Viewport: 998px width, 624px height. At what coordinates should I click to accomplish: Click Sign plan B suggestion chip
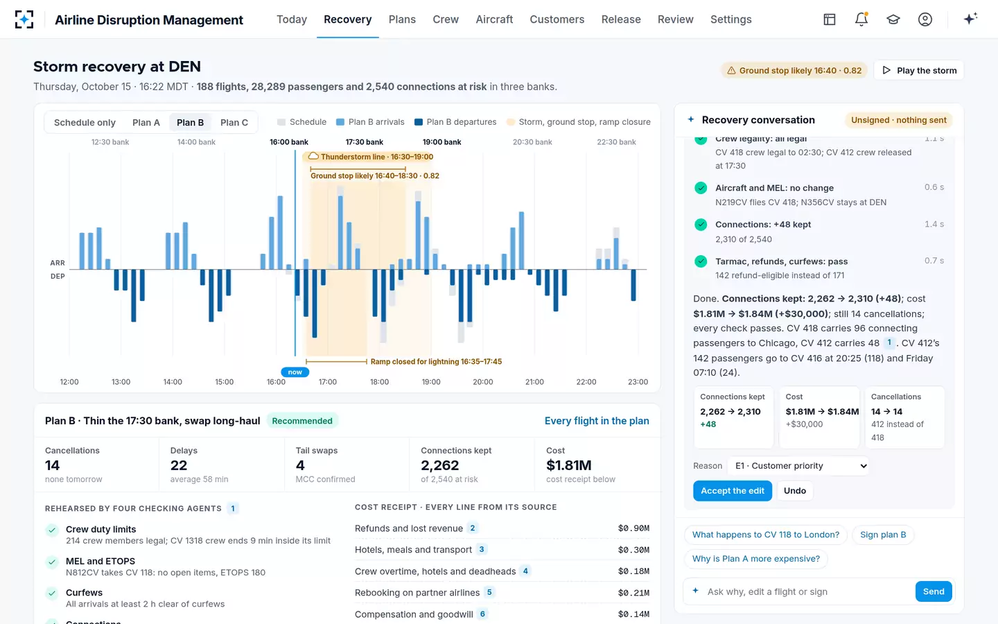click(x=883, y=535)
